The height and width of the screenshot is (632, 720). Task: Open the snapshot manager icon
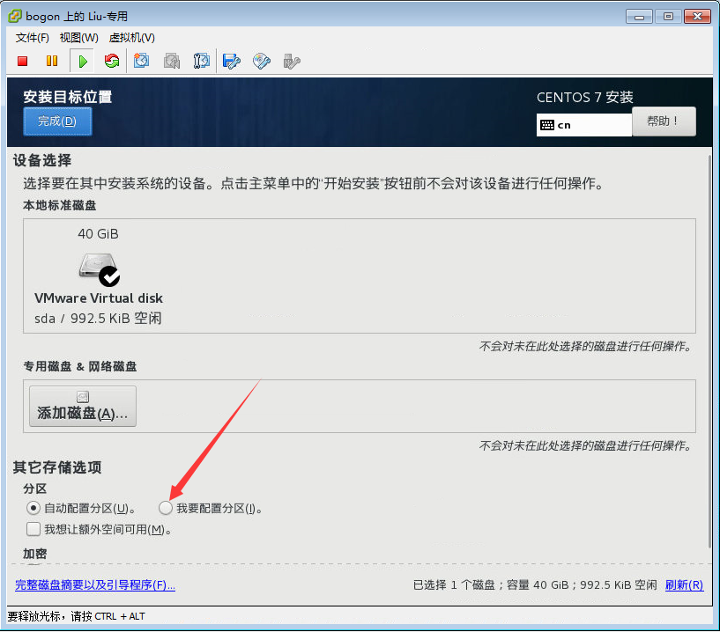201,61
